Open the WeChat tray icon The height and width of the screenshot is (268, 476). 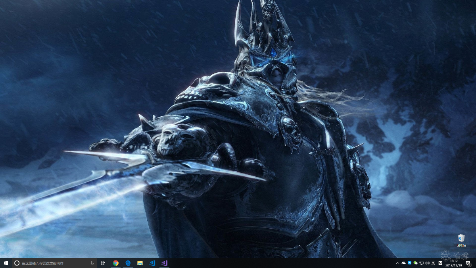(415, 263)
